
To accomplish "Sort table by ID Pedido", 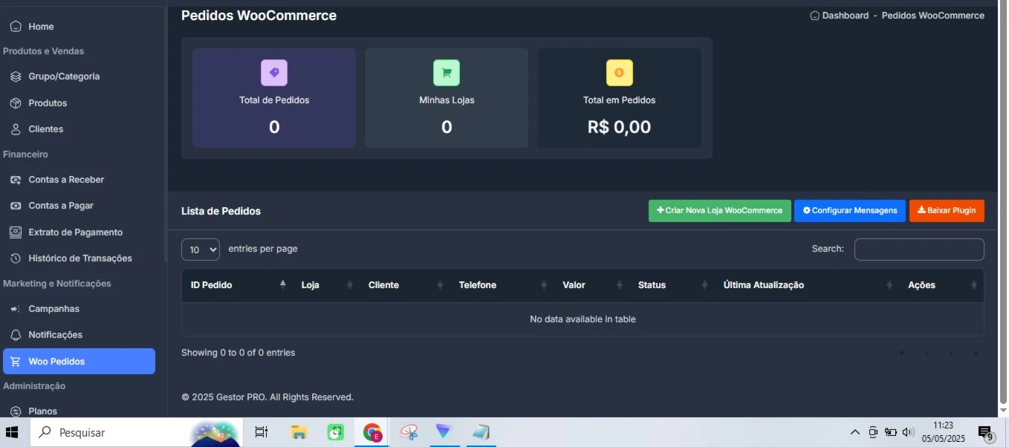I will (x=239, y=285).
